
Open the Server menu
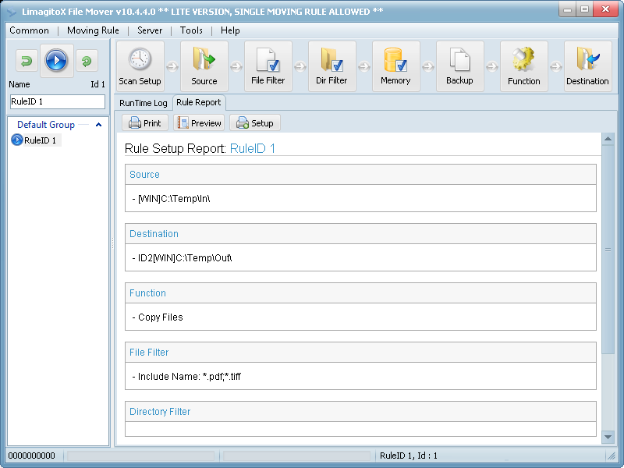click(x=150, y=30)
